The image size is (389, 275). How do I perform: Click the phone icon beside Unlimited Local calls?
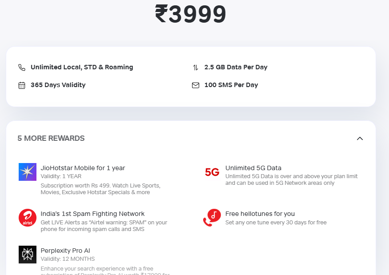[x=22, y=67]
